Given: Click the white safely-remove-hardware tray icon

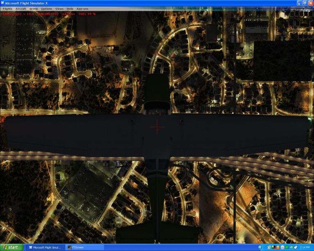Looking at the screenshot, I should [296, 247].
